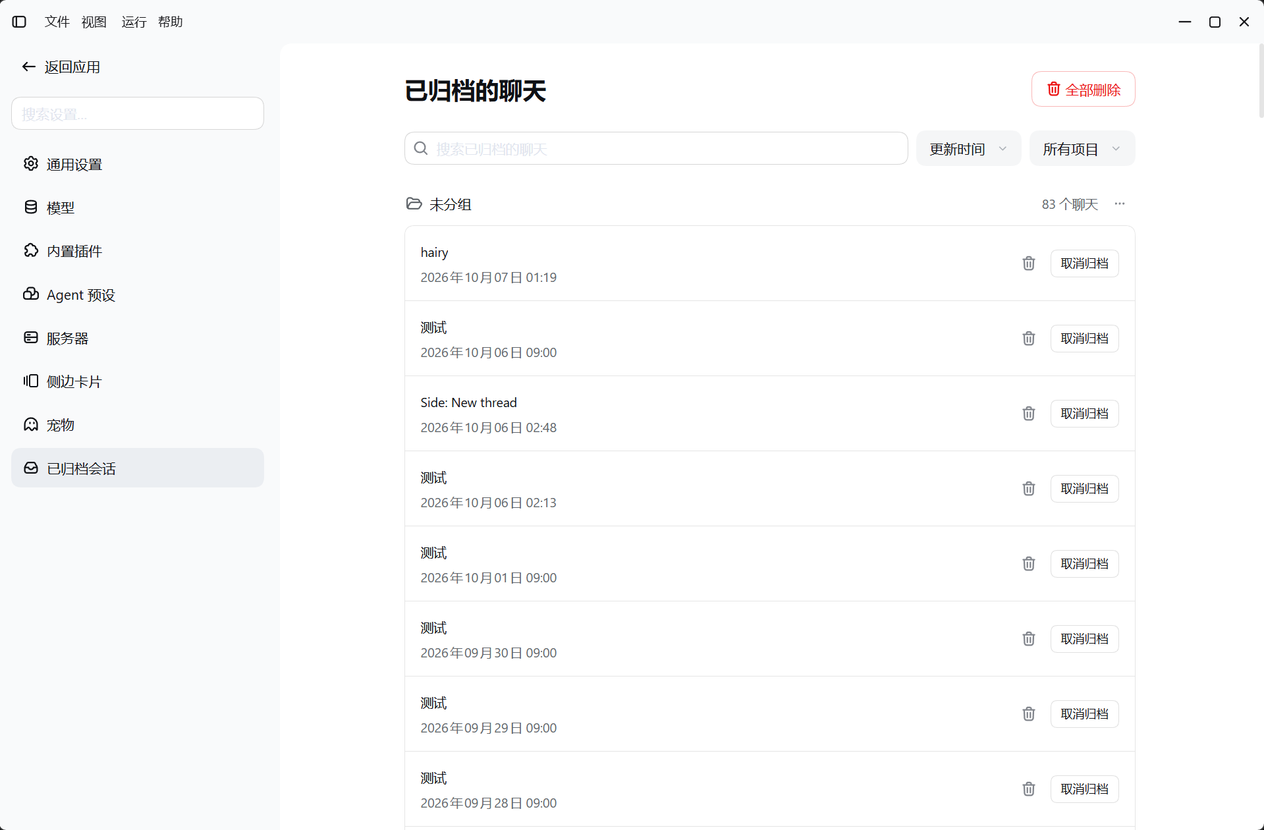This screenshot has height=830, width=1264.
Task: Delete the 测试 chat dated 09月30日 09:00
Action: pos(1028,639)
